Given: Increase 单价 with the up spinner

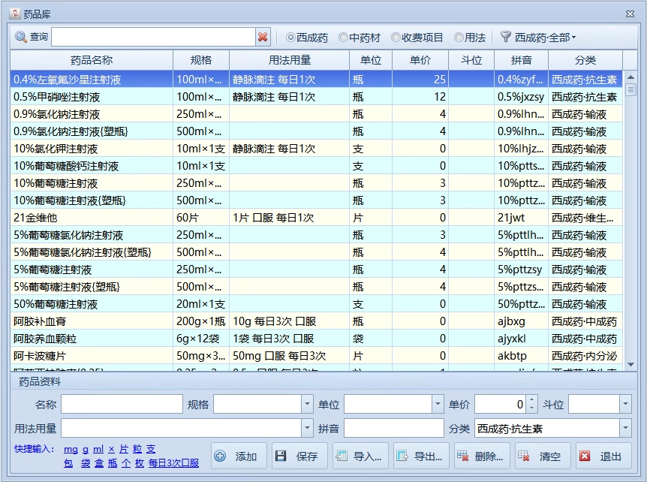Looking at the screenshot, I should coord(532,400).
